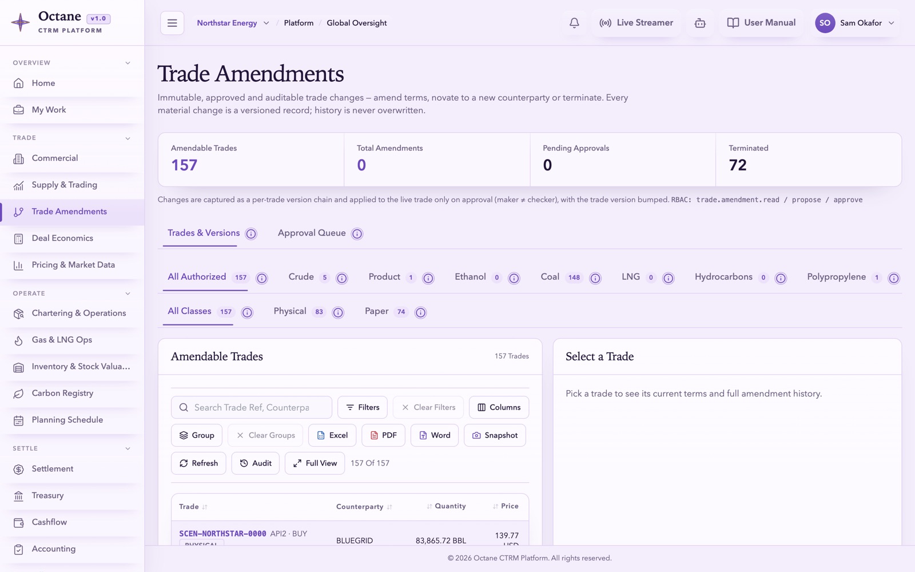Viewport: 915px width, 572px height.
Task: Click the Octane star logo
Action: click(x=21, y=23)
